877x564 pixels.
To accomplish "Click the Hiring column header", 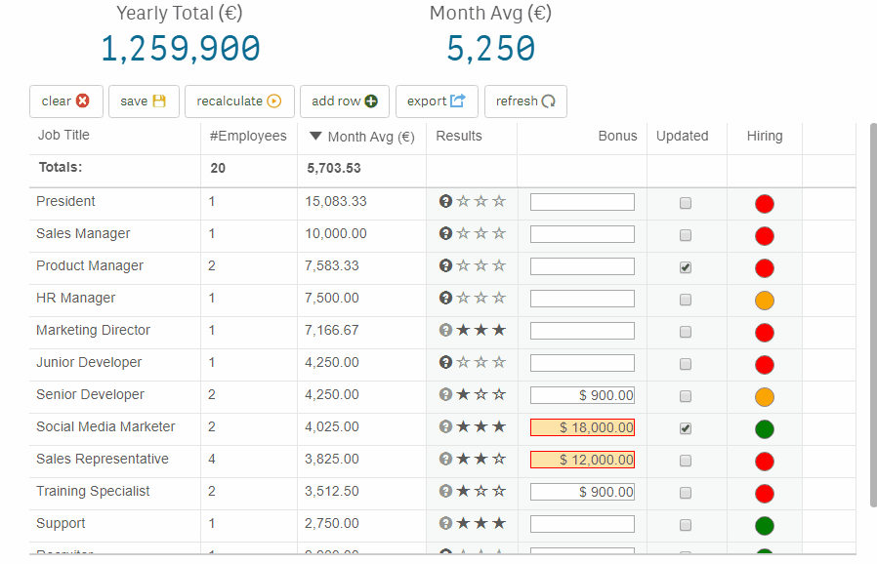I will coord(765,136).
